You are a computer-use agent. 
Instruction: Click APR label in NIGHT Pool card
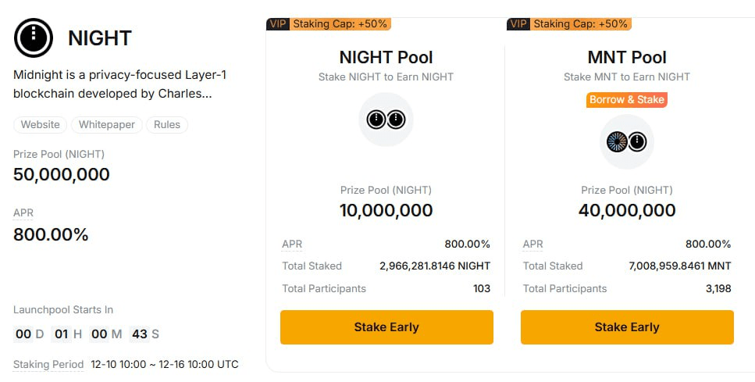tap(292, 245)
